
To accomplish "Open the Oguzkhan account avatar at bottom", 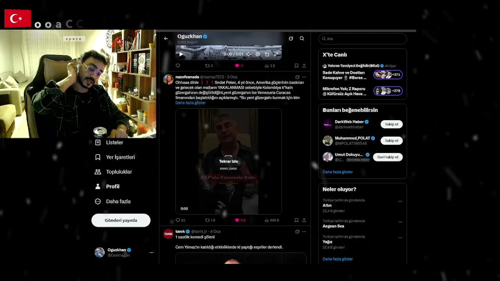I will tap(100, 253).
